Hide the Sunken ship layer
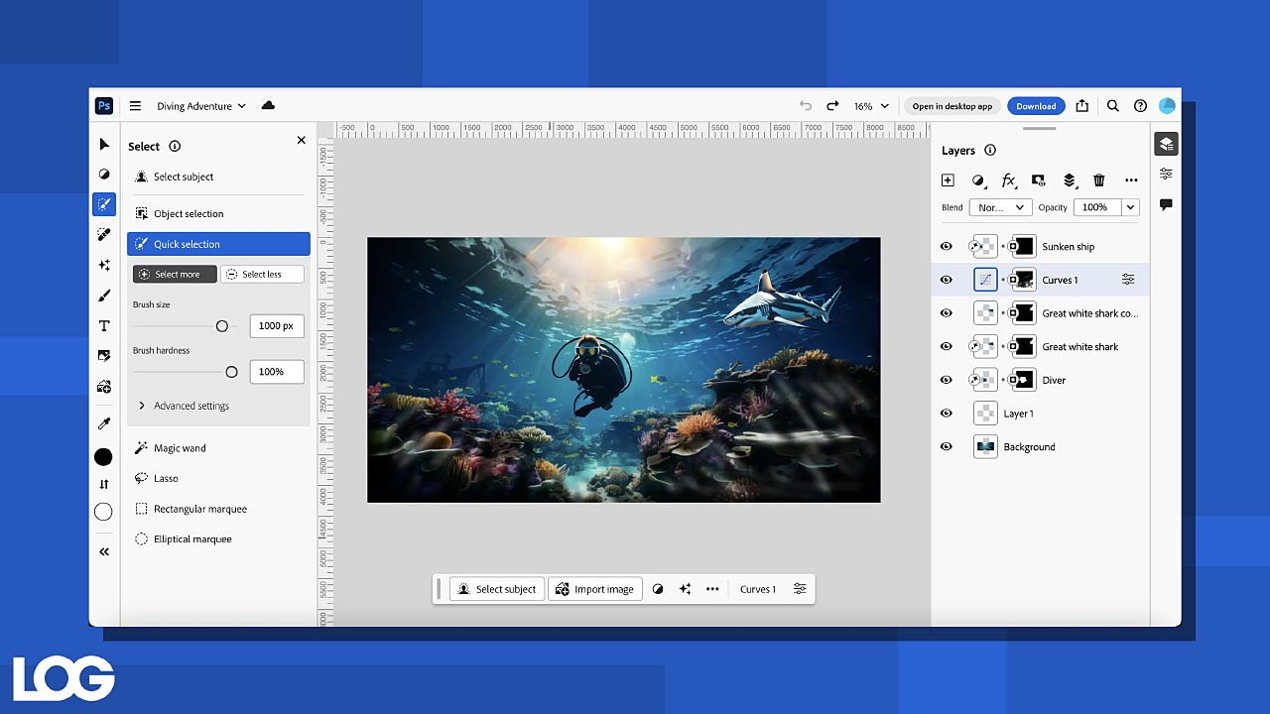1270x714 pixels. (947, 247)
